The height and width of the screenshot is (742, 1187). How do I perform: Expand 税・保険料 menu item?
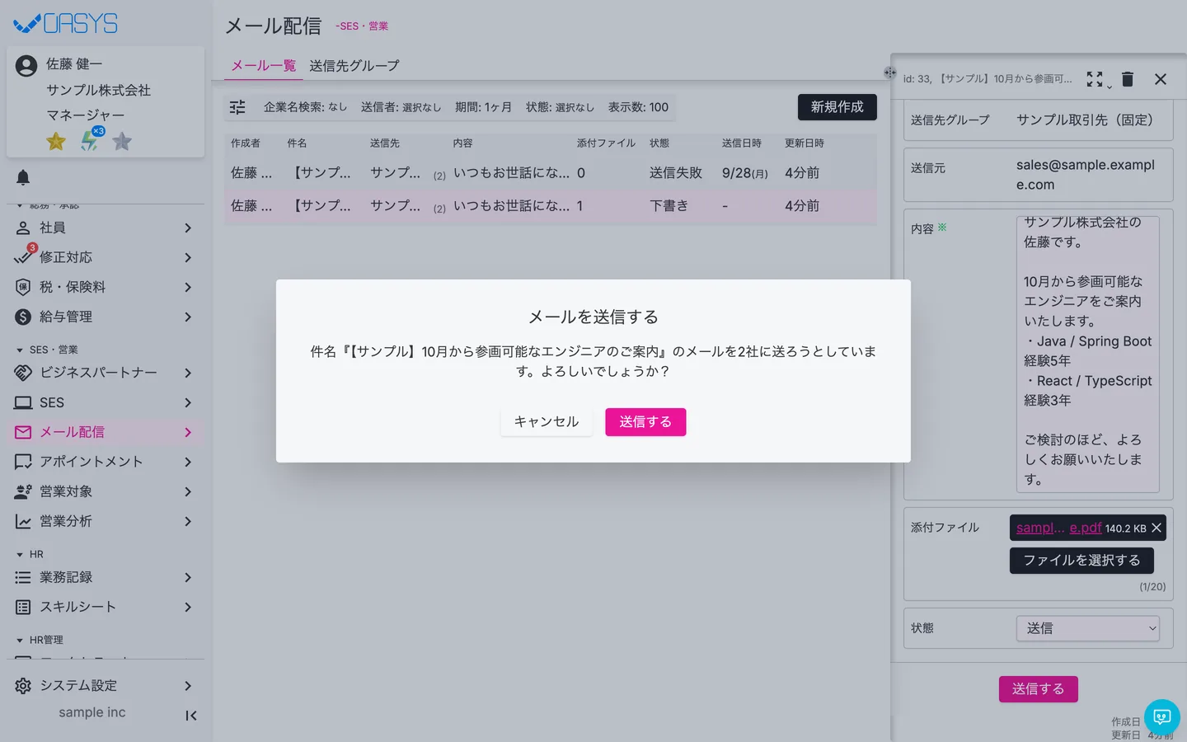(x=106, y=287)
